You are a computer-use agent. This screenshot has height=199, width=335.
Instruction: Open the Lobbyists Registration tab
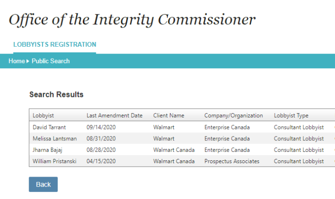(x=55, y=44)
